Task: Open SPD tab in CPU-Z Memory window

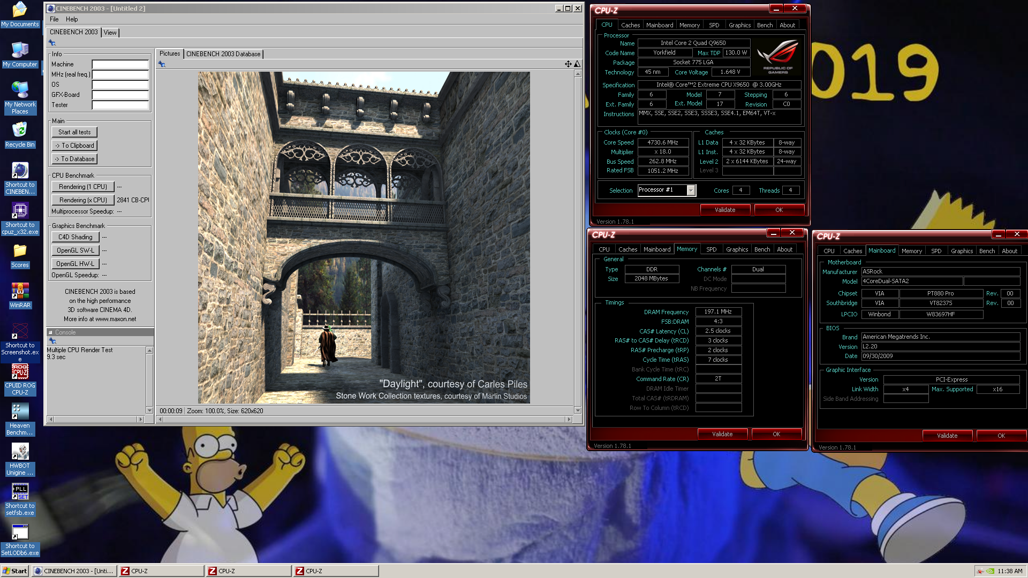Action: pos(711,249)
